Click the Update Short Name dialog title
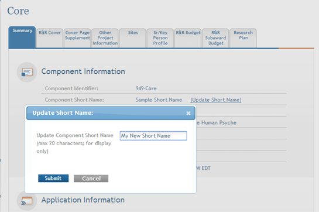 click(x=63, y=113)
